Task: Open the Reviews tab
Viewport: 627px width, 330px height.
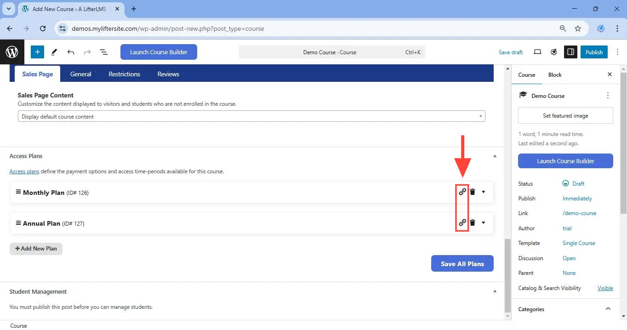Action: 168,74
